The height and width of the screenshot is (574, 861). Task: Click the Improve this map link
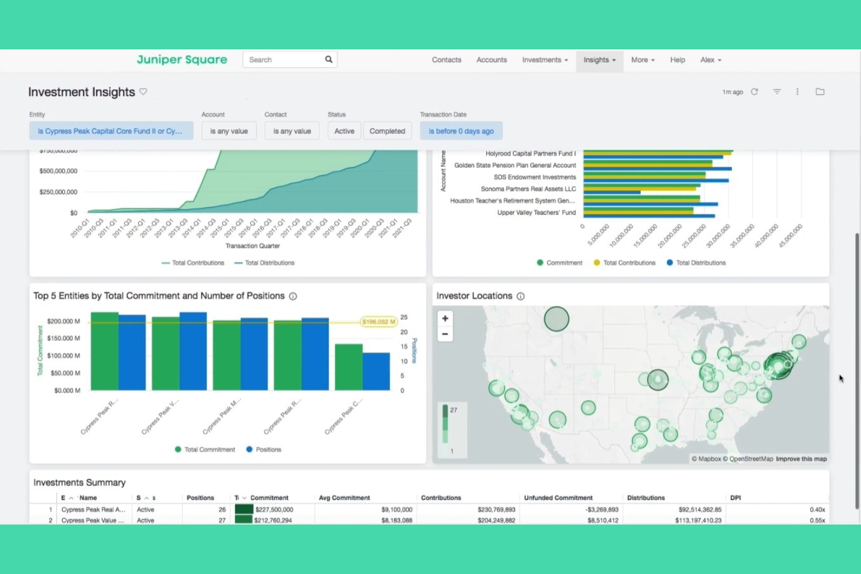801,458
